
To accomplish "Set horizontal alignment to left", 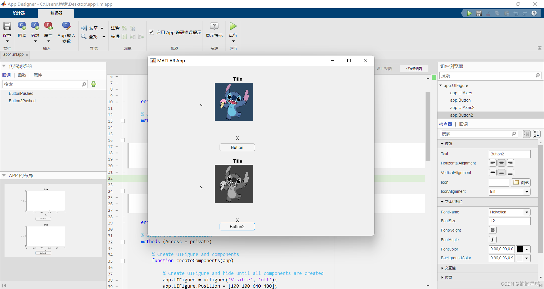I will pos(493,163).
